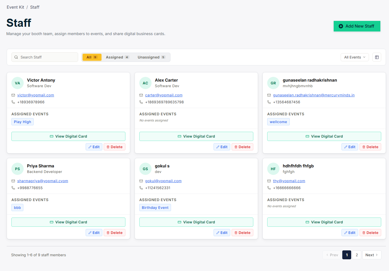
Task: Click the GR avatar for gunaseelan
Action: click(273, 83)
